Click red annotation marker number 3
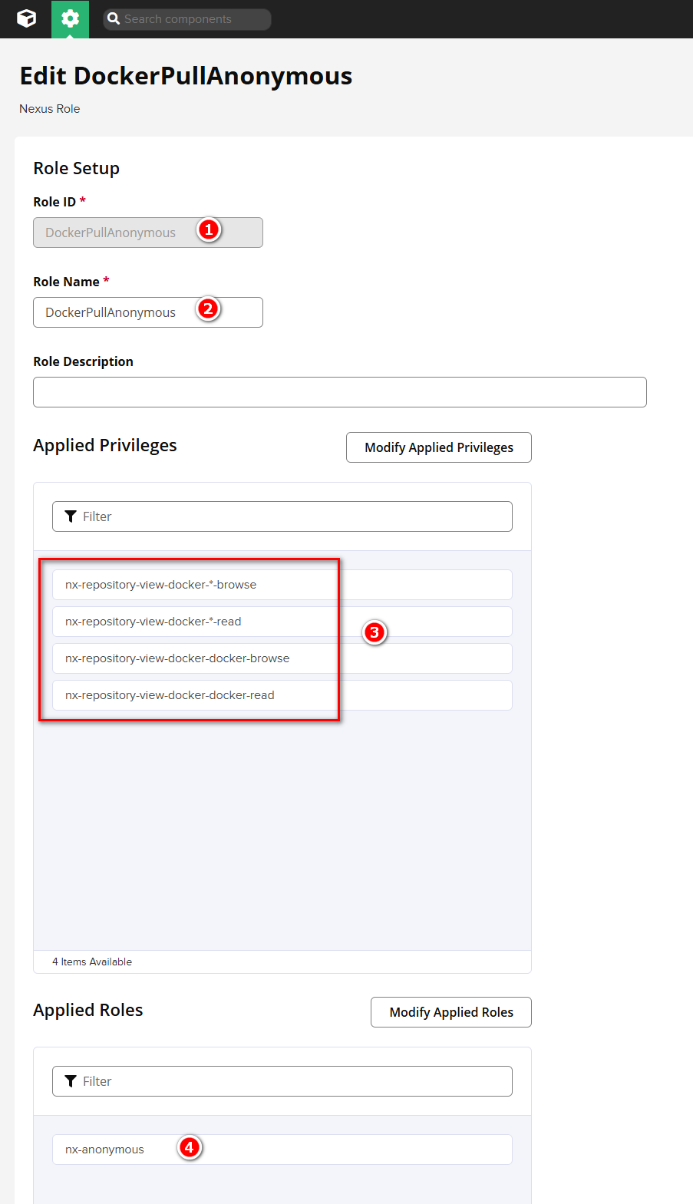 [x=375, y=632]
